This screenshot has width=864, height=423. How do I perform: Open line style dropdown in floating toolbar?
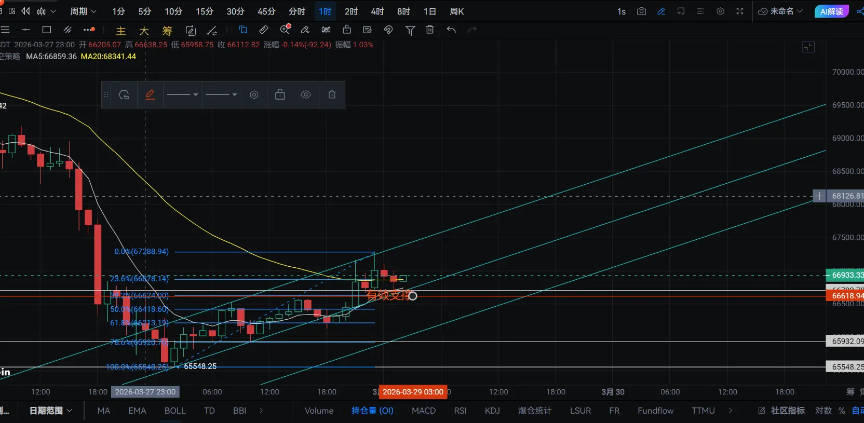tap(221, 94)
